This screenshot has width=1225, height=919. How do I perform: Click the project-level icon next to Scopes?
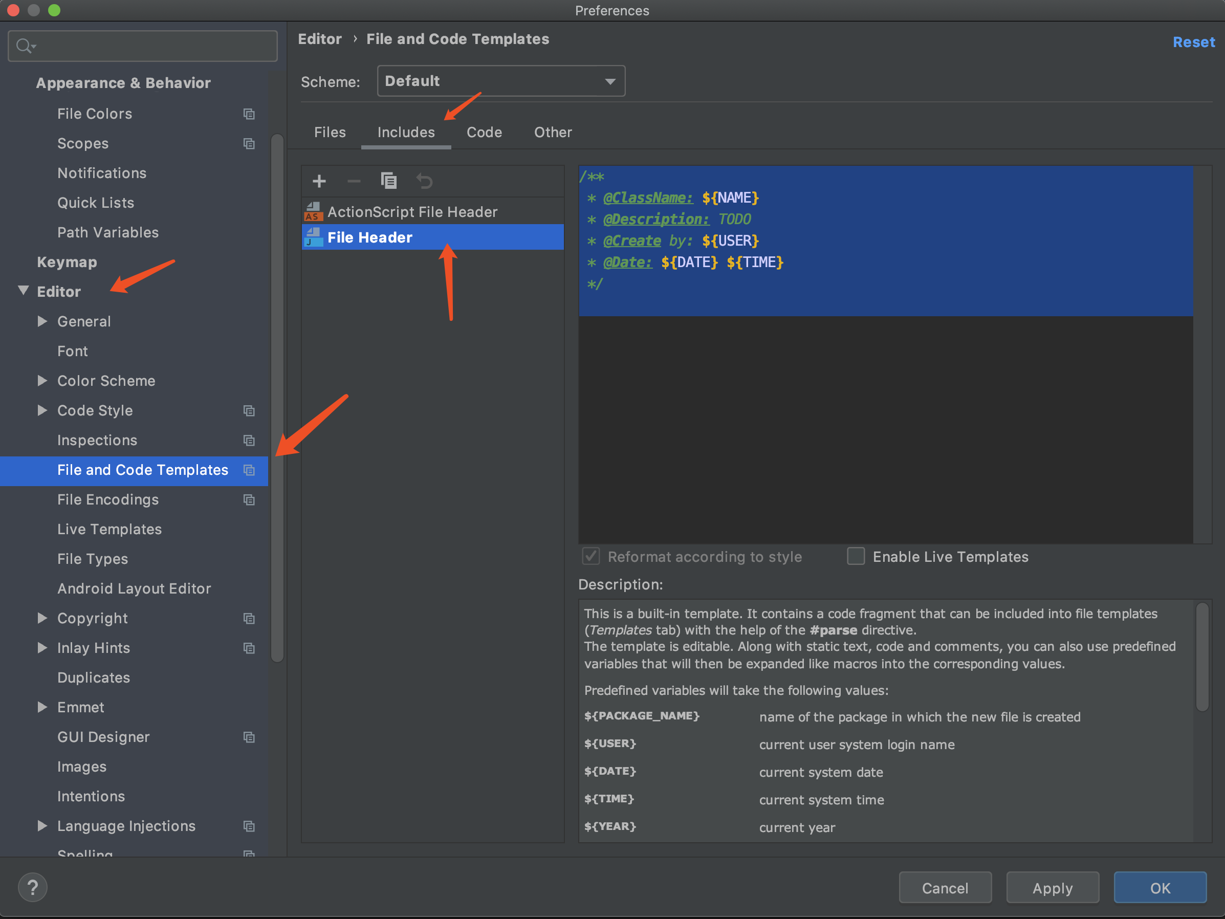[x=249, y=143]
